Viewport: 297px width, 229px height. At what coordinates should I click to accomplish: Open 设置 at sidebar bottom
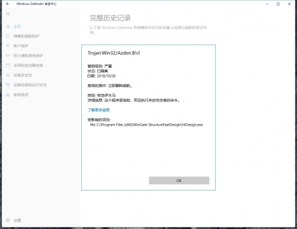(17, 220)
